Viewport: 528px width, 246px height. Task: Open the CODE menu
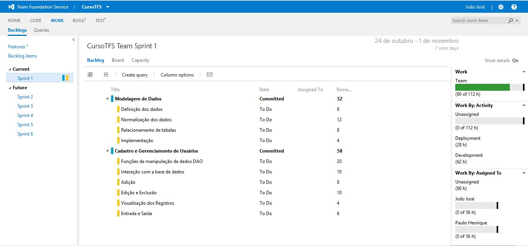click(x=36, y=20)
